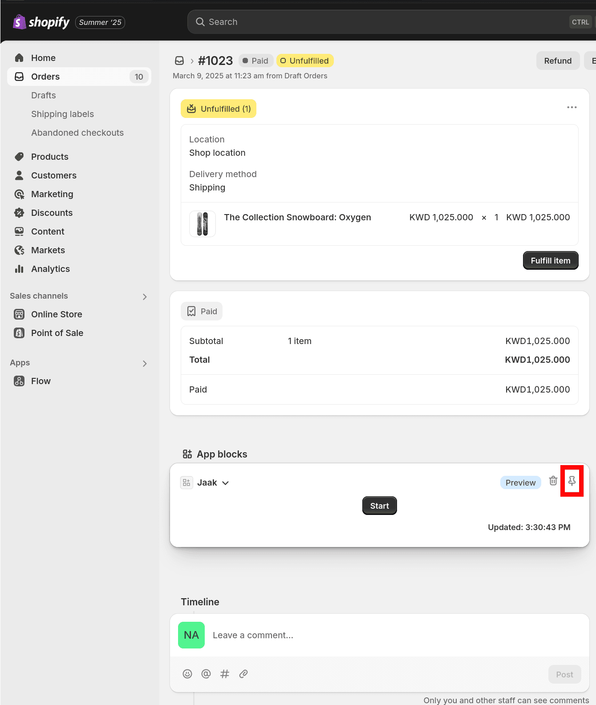
Task: Click the Online Store storefront icon
Action: click(19, 314)
